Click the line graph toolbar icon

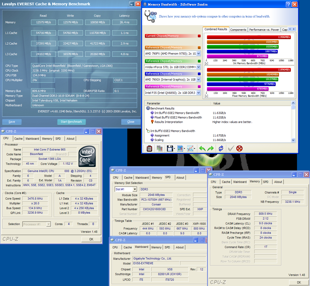pos(190,148)
